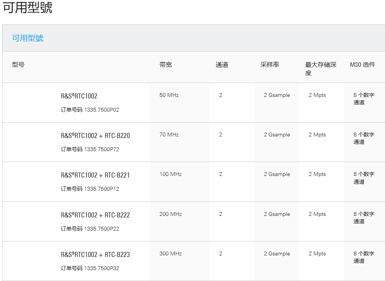
Task: Click the 50 MHz bandwidth cell
Action: (x=169, y=95)
